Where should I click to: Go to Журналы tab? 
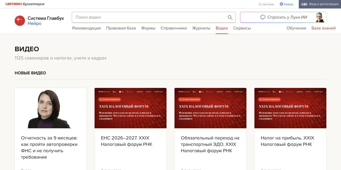click(x=201, y=28)
